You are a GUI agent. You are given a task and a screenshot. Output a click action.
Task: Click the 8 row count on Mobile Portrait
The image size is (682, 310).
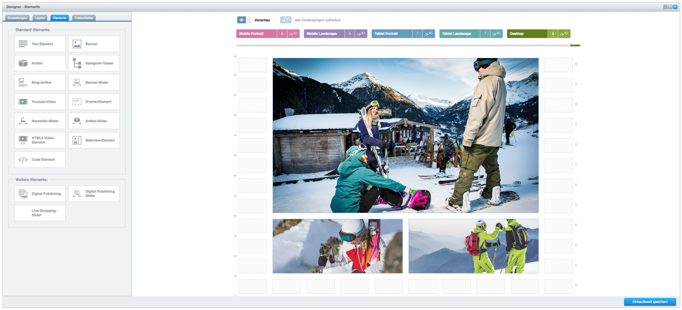[x=282, y=34]
